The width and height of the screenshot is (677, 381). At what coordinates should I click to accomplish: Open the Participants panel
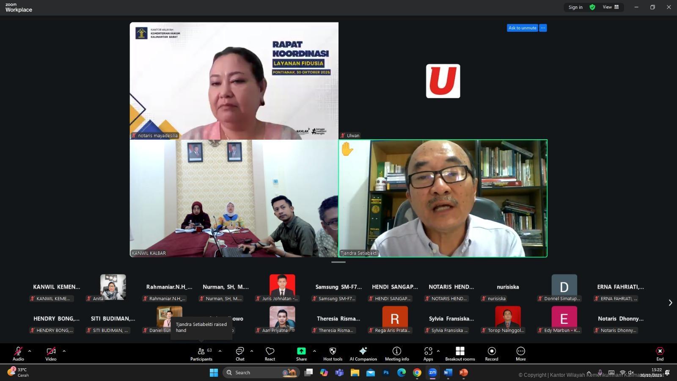click(x=201, y=354)
